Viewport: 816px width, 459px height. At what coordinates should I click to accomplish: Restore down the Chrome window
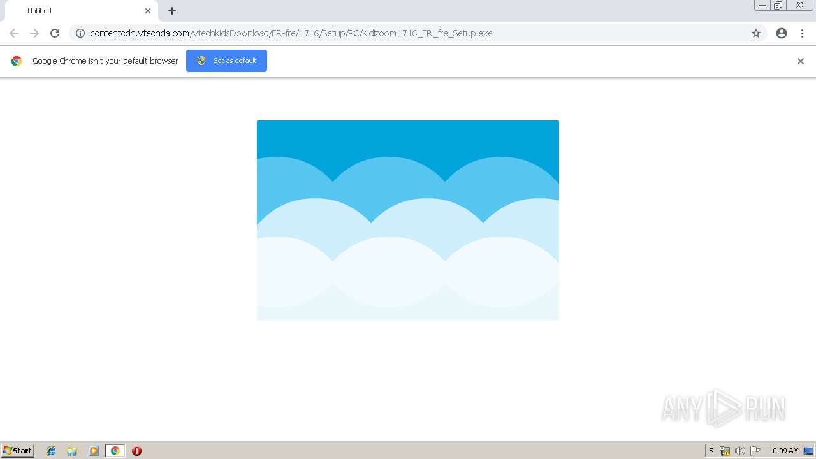(778, 5)
